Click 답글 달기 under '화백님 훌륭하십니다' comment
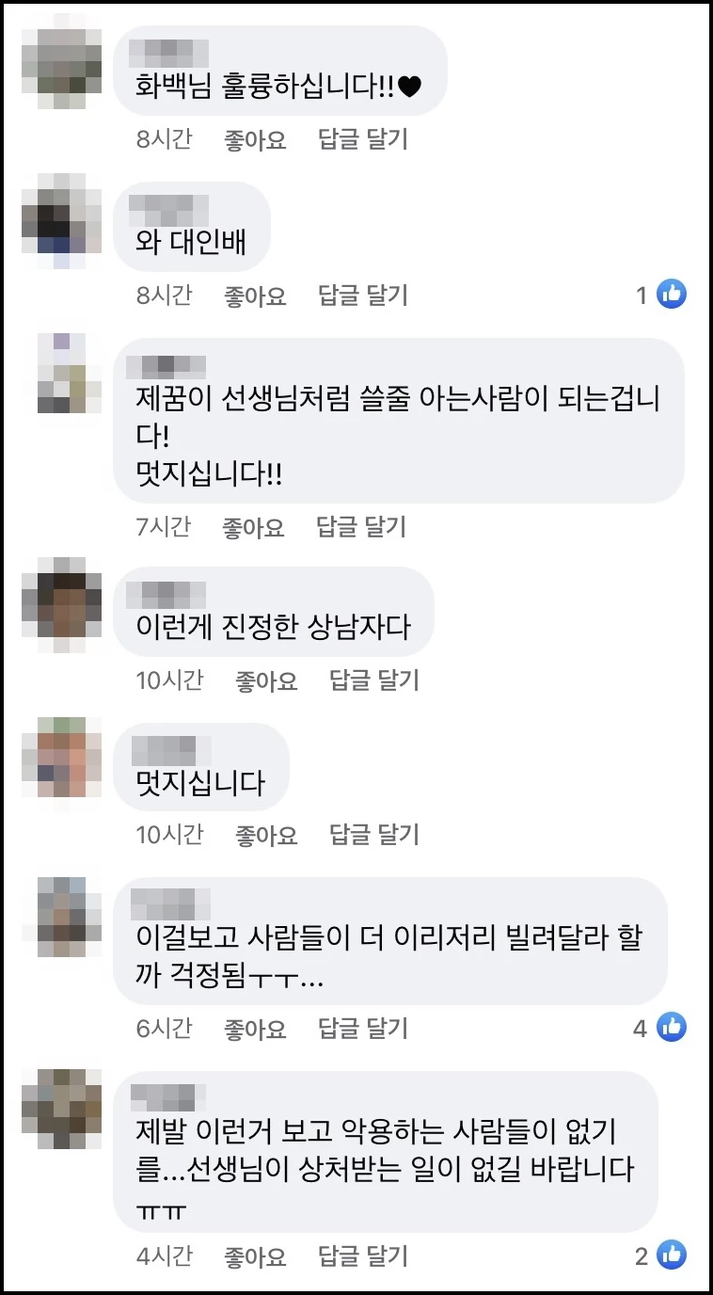Screen dimensions: 713x1295 pos(363,139)
